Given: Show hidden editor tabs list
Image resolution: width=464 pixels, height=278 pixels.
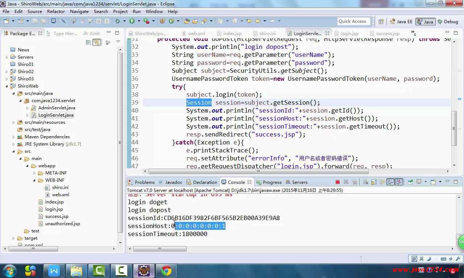Looking at the screenshot, I should coord(414,33).
